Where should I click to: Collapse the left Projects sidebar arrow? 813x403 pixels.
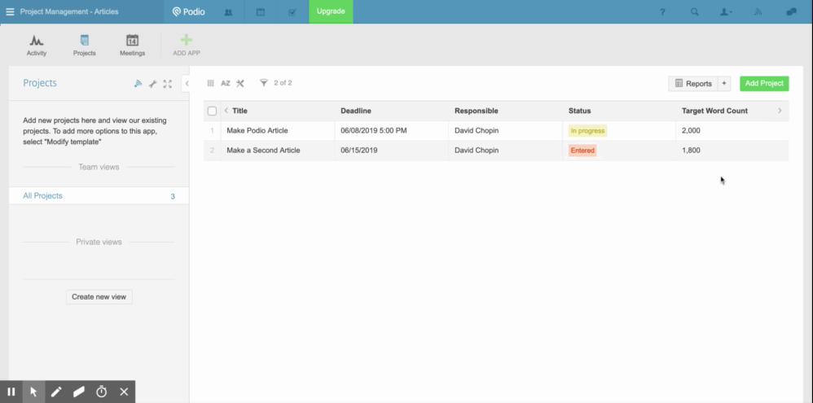(x=187, y=83)
